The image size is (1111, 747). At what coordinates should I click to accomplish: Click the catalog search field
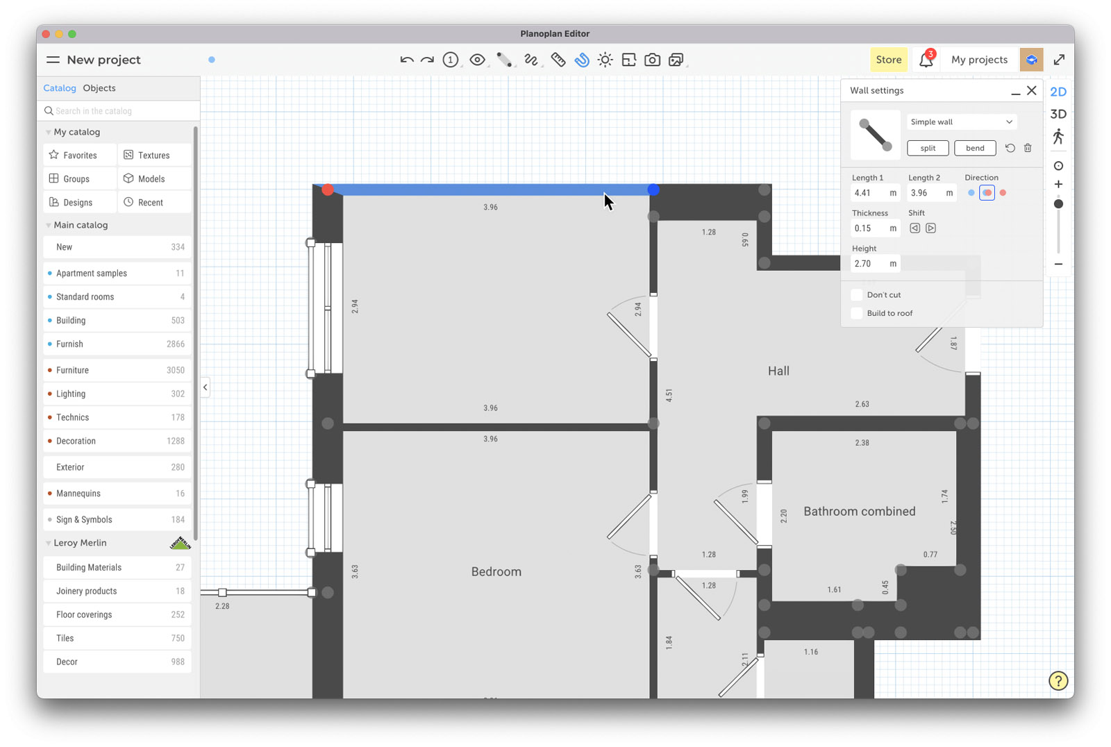(x=119, y=110)
